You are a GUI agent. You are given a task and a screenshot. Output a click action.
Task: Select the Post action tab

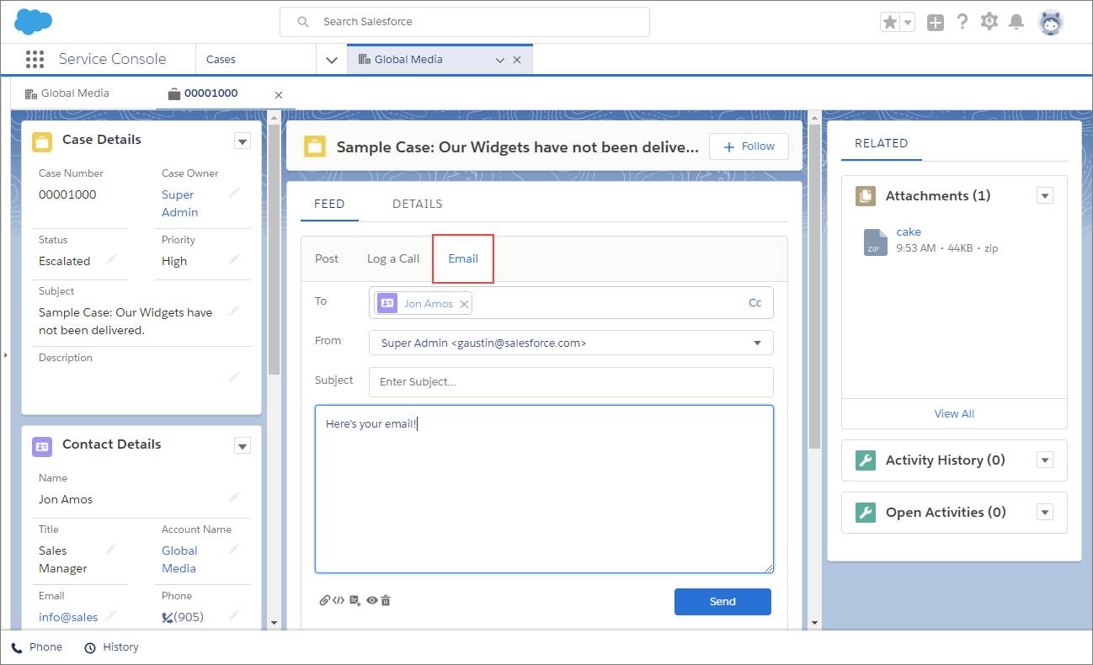tap(327, 258)
